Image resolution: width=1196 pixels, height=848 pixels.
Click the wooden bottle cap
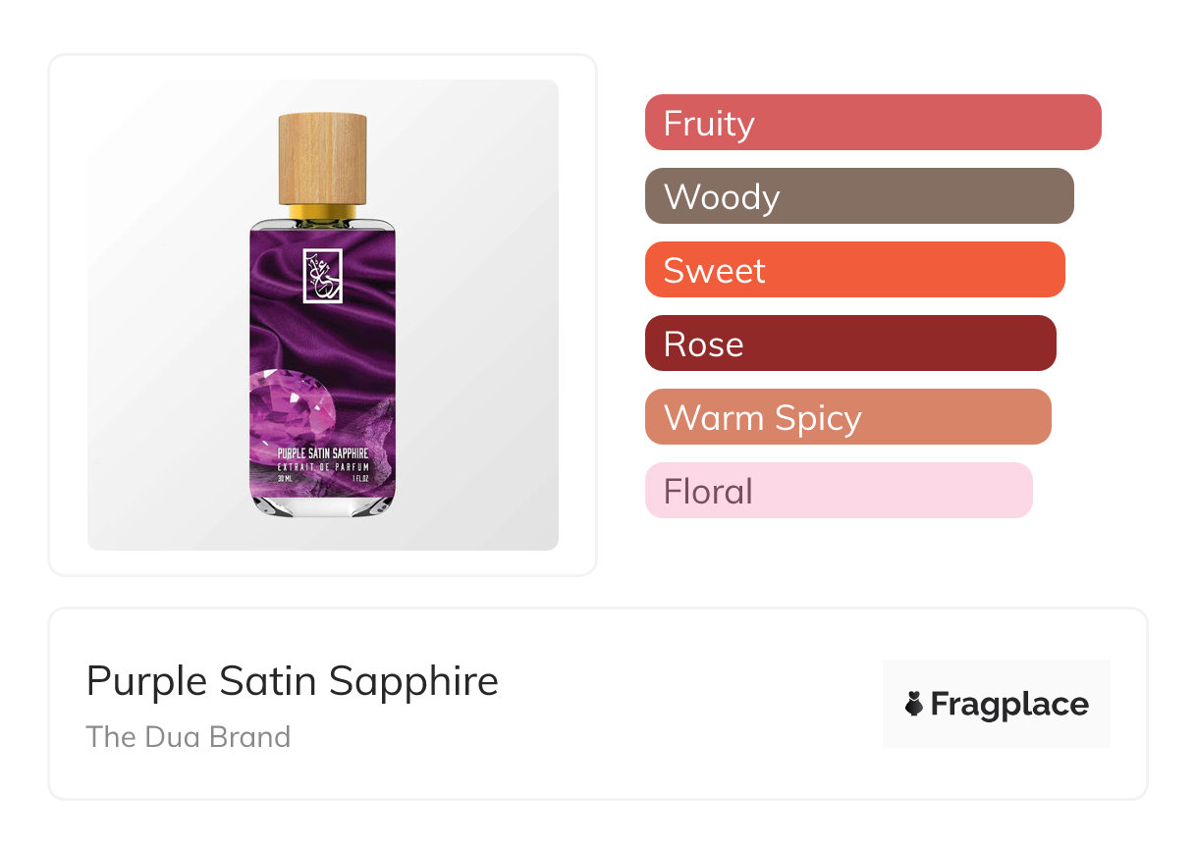click(322, 158)
